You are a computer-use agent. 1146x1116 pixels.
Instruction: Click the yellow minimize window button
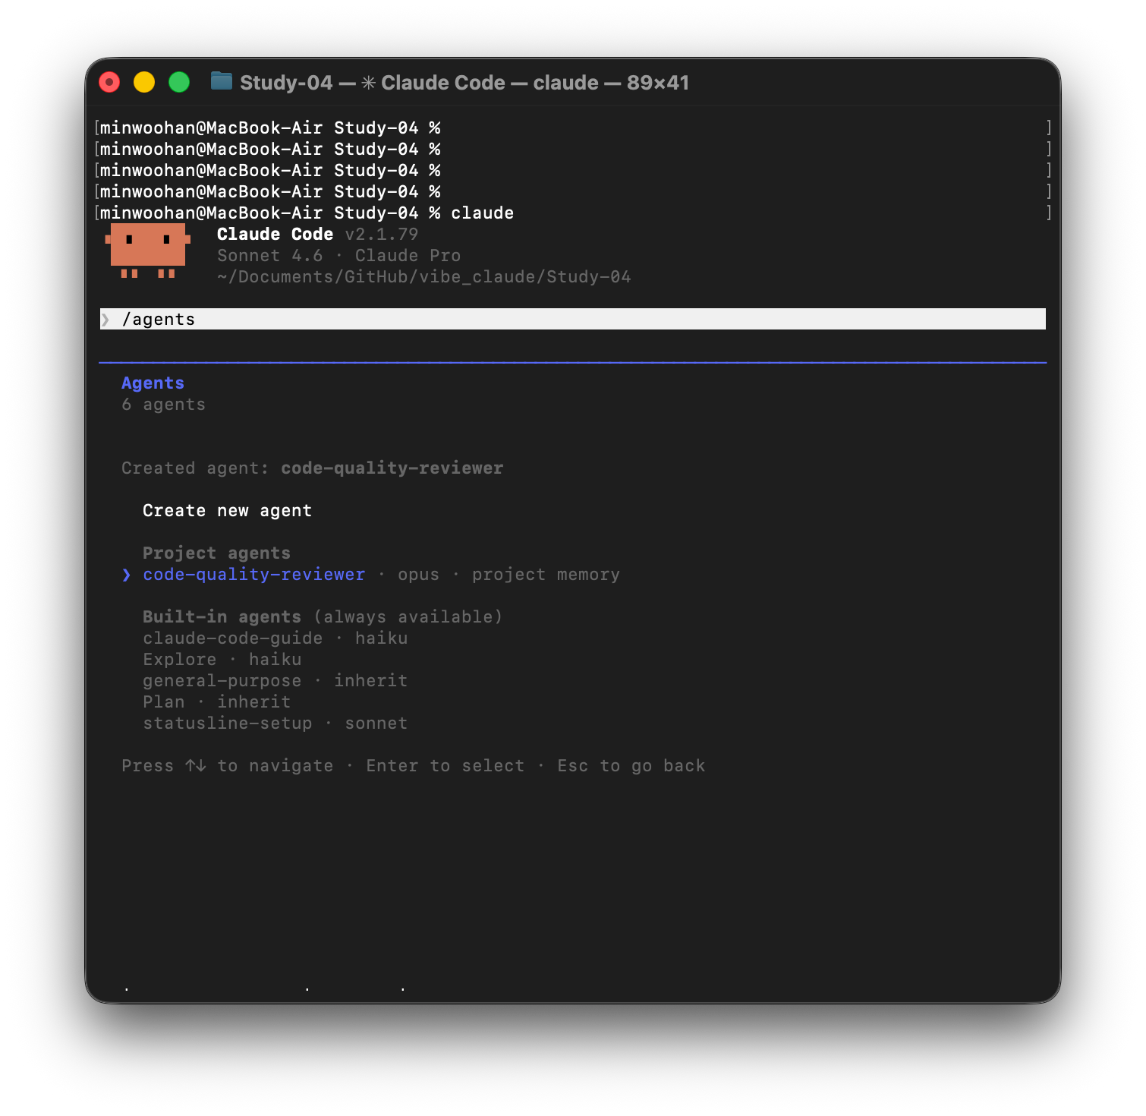pyautogui.click(x=144, y=82)
